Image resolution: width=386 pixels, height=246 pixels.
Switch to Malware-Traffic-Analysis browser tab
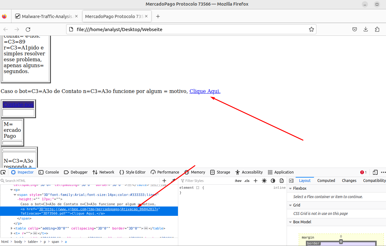click(47, 16)
